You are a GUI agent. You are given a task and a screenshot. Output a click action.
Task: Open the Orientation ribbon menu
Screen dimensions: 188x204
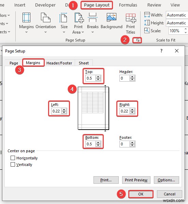coord(46,23)
